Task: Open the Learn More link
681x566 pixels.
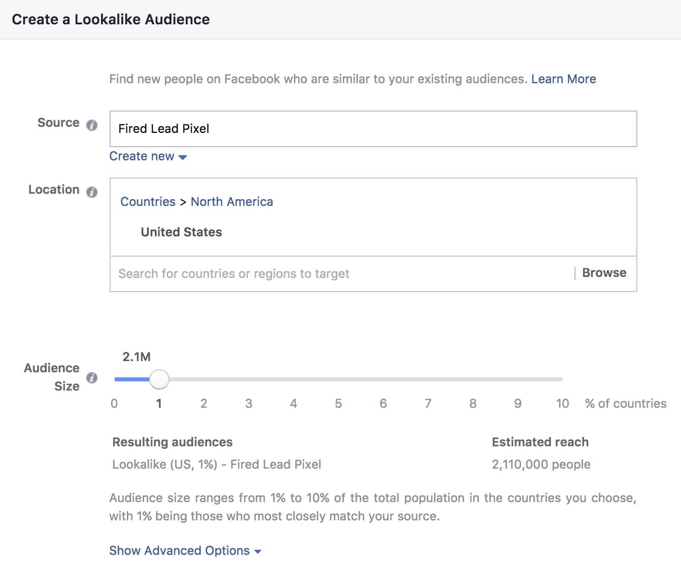Action: point(563,79)
